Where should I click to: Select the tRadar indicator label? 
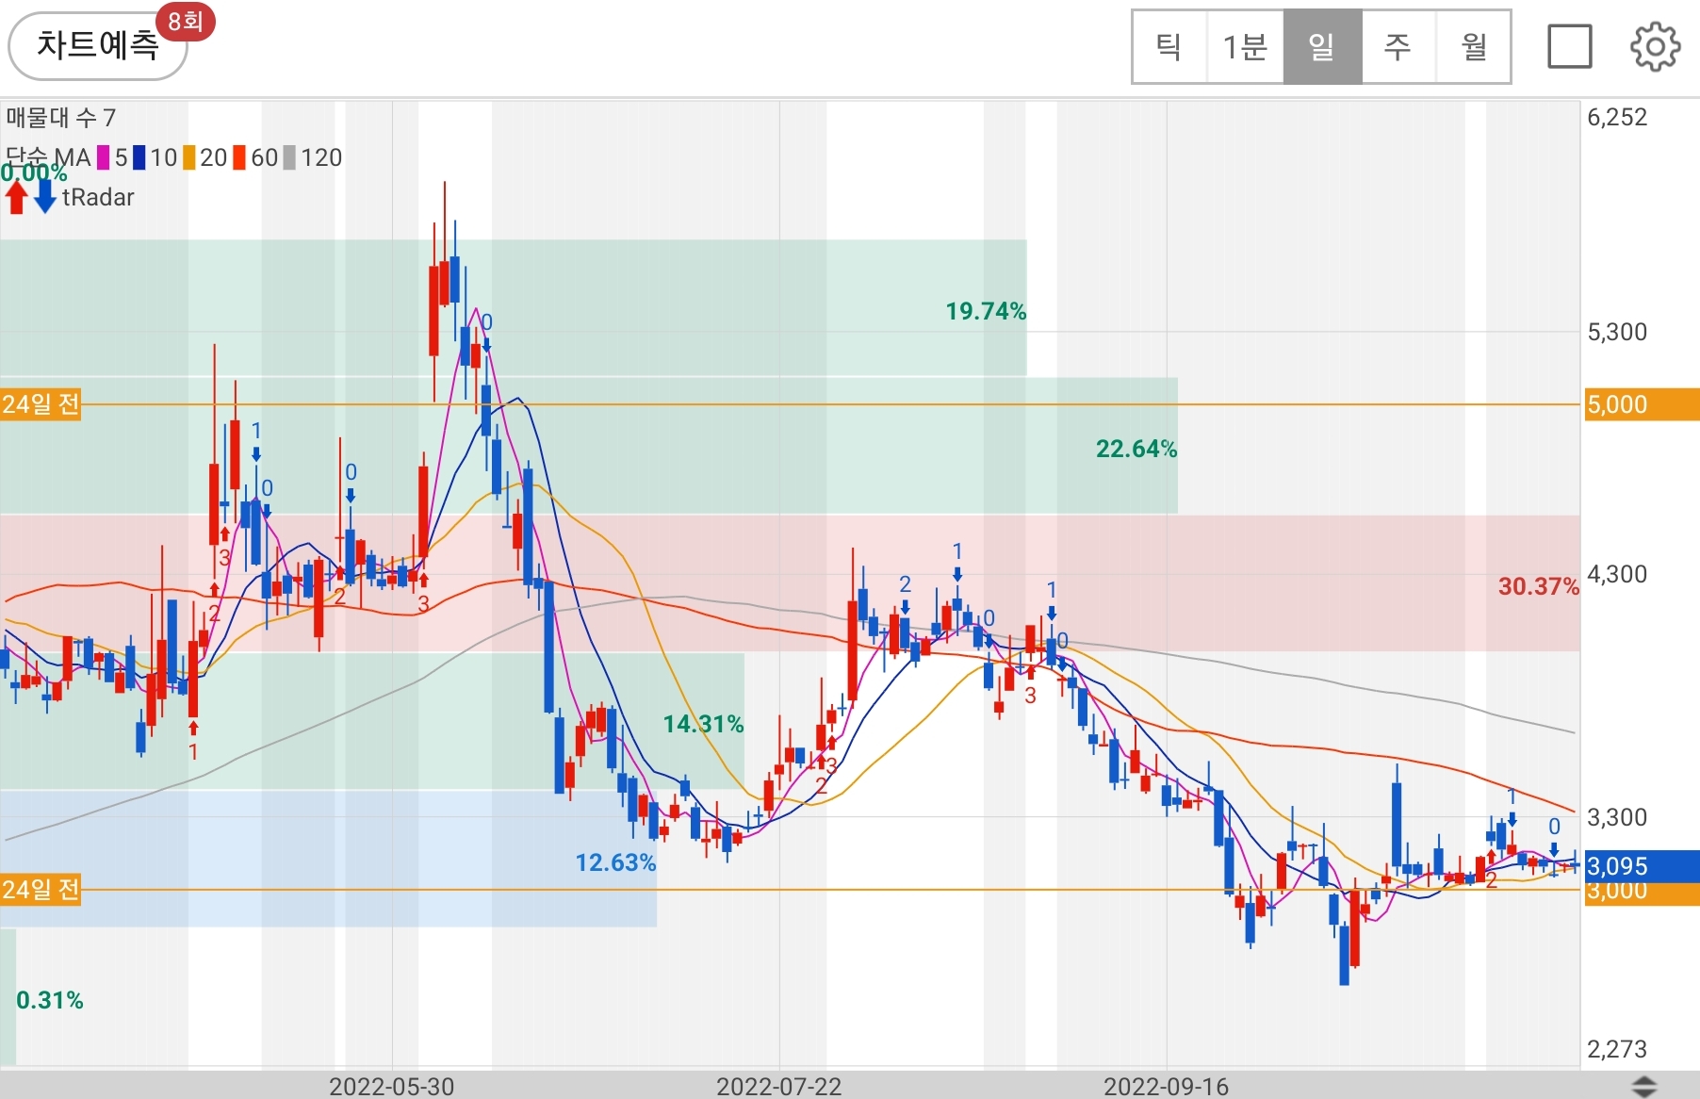(x=98, y=197)
